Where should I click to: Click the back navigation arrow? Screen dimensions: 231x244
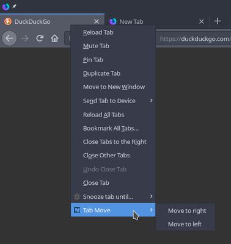[9, 38]
